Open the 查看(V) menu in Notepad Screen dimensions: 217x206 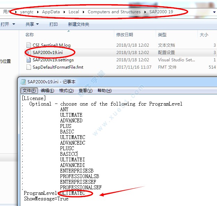click(x=85, y=91)
